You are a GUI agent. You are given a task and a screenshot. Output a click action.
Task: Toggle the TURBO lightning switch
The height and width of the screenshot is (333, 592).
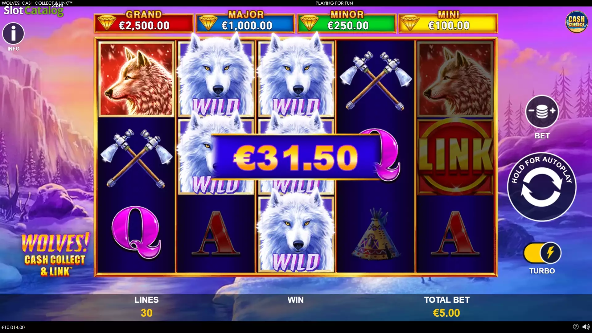(x=542, y=253)
